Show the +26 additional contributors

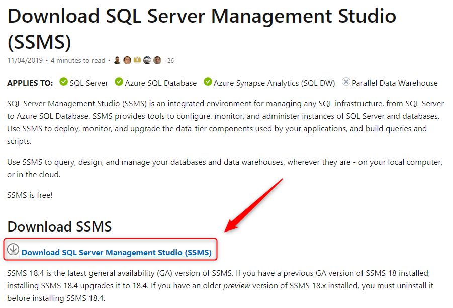[168, 61]
